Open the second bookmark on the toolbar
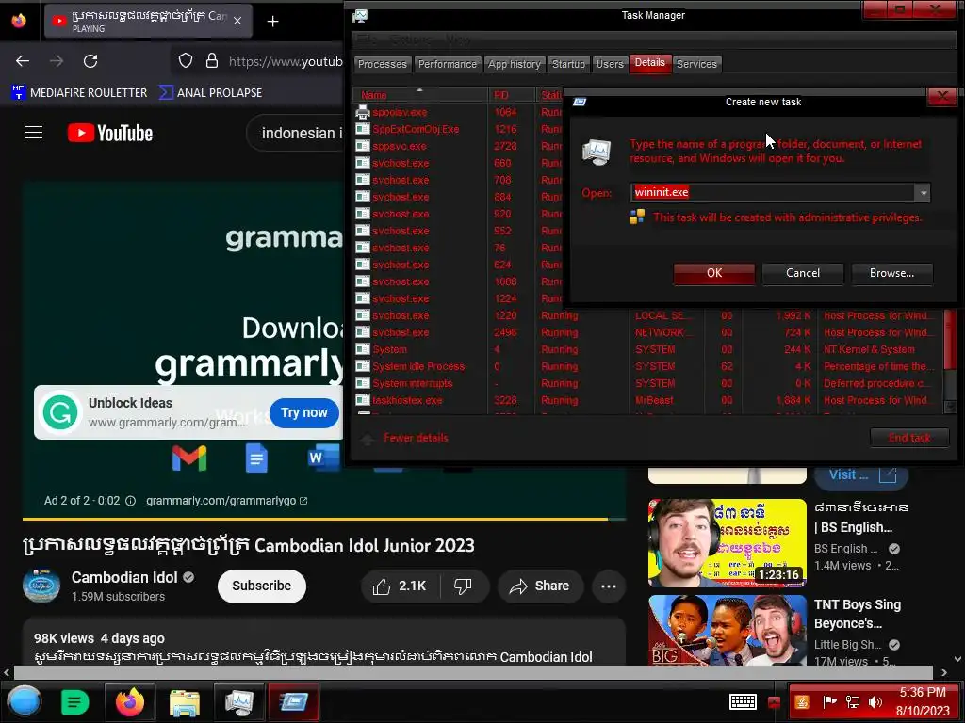965x723 pixels. point(210,93)
